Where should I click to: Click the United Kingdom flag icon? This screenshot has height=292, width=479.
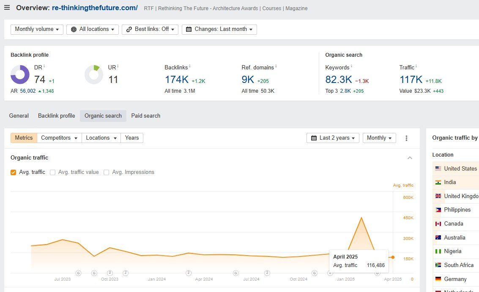coord(438,196)
